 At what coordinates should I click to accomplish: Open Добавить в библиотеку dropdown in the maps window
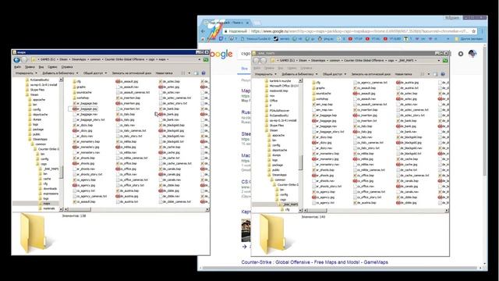coord(61,73)
